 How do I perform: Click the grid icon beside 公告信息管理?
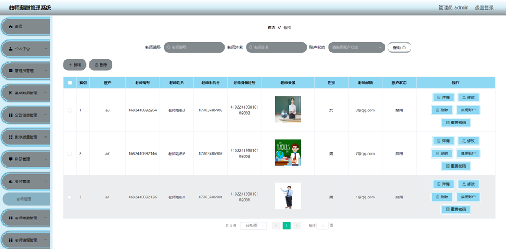point(10,115)
